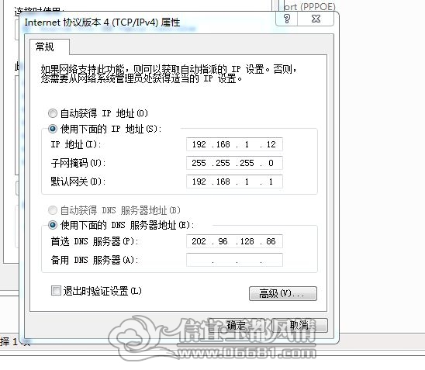The width and height of the screenshot is (425, 370).
Task: Click the 168 octet in 默认网关 field
Action: tap(223, 182)
